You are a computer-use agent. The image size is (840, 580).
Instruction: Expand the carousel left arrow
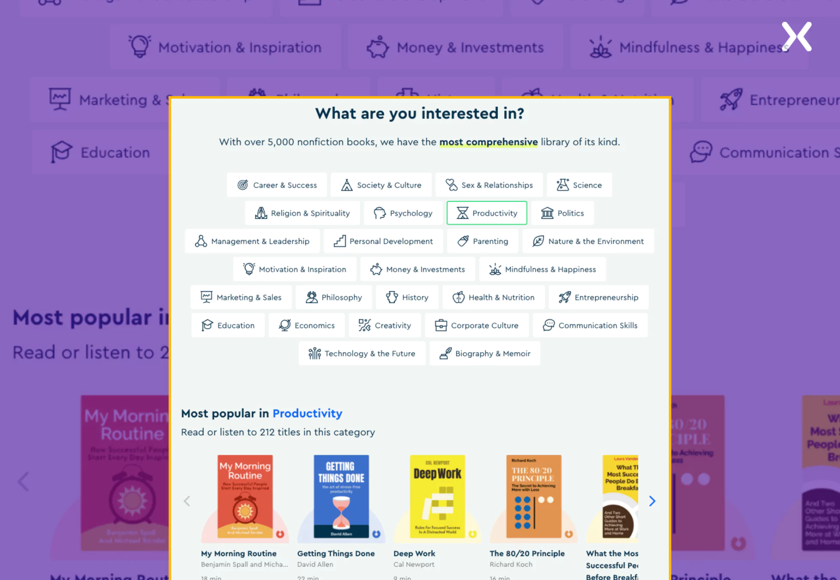pyautogui.click(x=188, y=501)
